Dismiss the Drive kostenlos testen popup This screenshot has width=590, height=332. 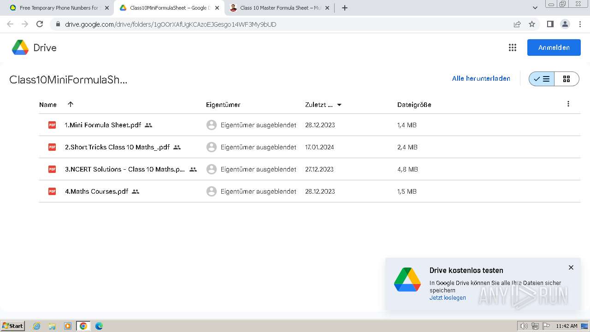tap(571, 267)
